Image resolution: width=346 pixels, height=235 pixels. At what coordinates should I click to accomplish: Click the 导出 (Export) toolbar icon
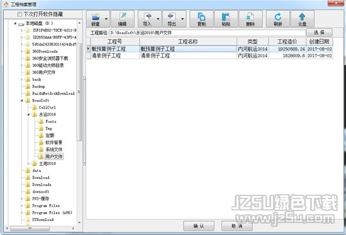(172, 19)
